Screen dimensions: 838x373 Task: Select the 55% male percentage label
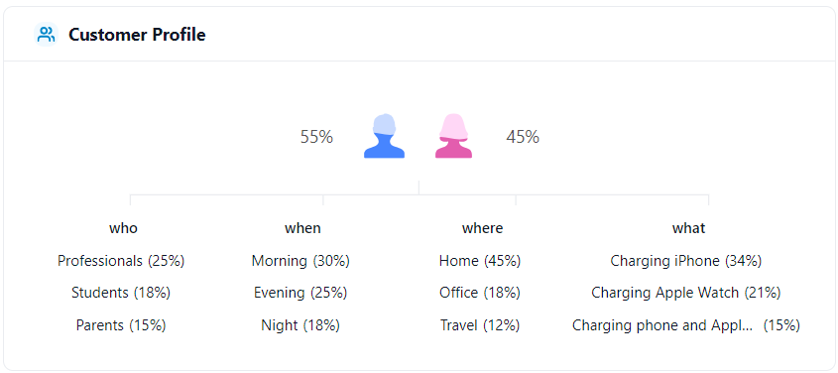coord(316,137)
